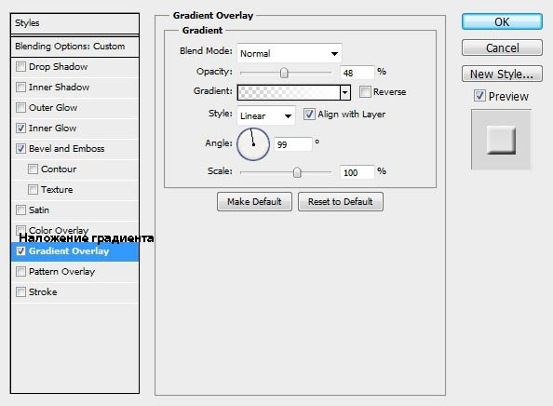
Task: Tick the Outer Glow checkbox
Action: (20, 108)
